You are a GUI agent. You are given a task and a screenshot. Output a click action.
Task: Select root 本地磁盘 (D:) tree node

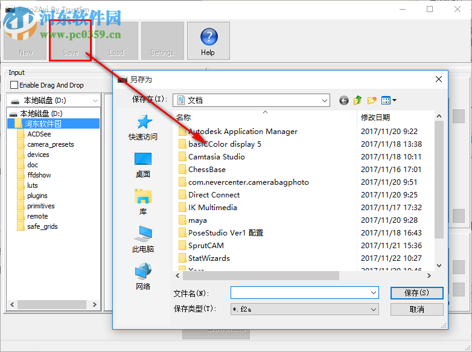pos(41,114)
